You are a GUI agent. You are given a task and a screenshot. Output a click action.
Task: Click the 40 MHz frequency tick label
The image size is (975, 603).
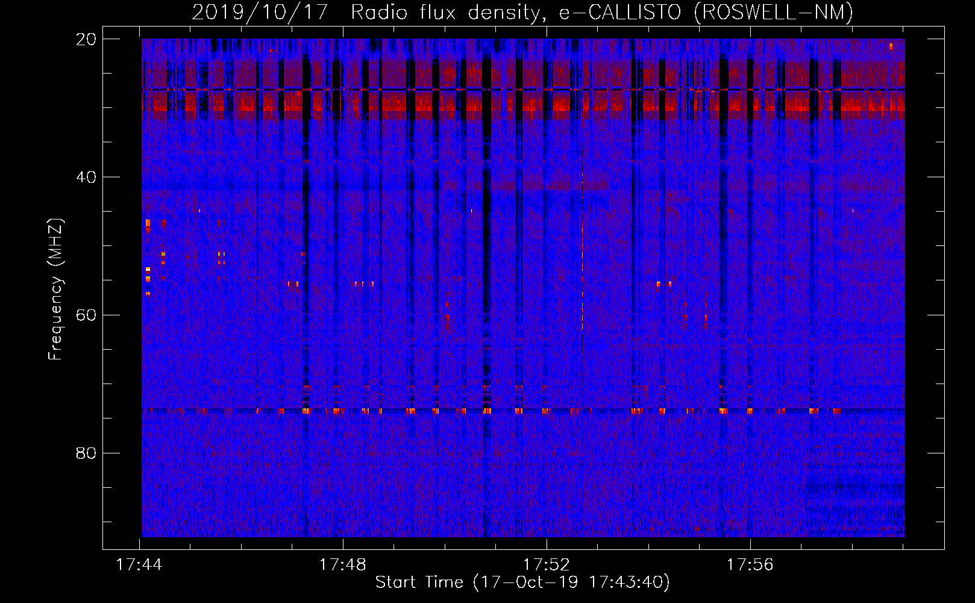(x=86, y=177)
